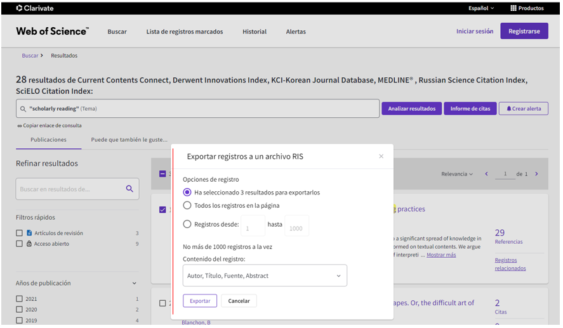
Task: Check the 2020 publication year filter
Action: [20, 310]
